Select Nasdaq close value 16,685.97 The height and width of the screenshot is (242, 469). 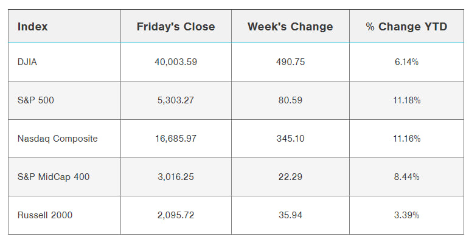pyautogui.click(x=176, y=139)
